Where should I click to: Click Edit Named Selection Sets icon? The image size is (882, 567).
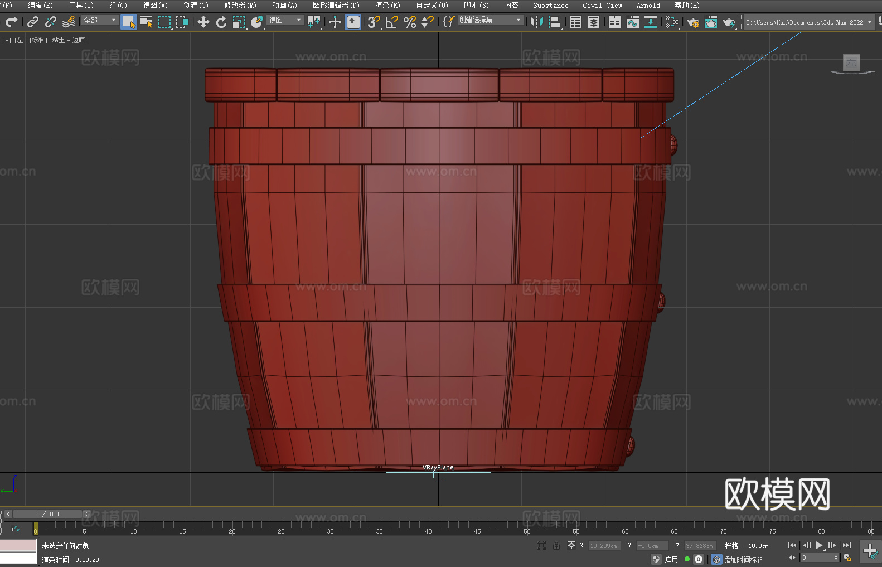tap(449, 22)
